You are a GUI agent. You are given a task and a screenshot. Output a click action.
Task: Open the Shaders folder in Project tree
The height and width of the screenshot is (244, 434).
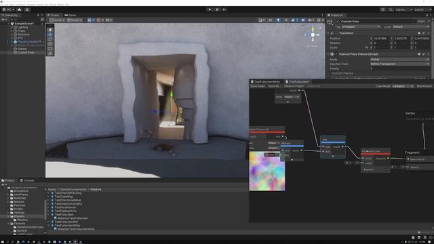click(x=19, y=216)
